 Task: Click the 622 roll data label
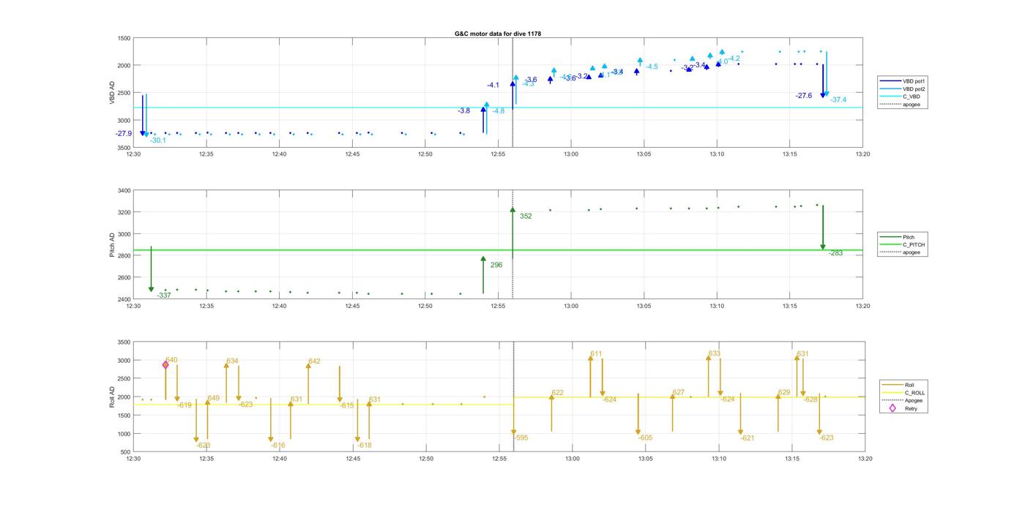[x=558, y=393]
